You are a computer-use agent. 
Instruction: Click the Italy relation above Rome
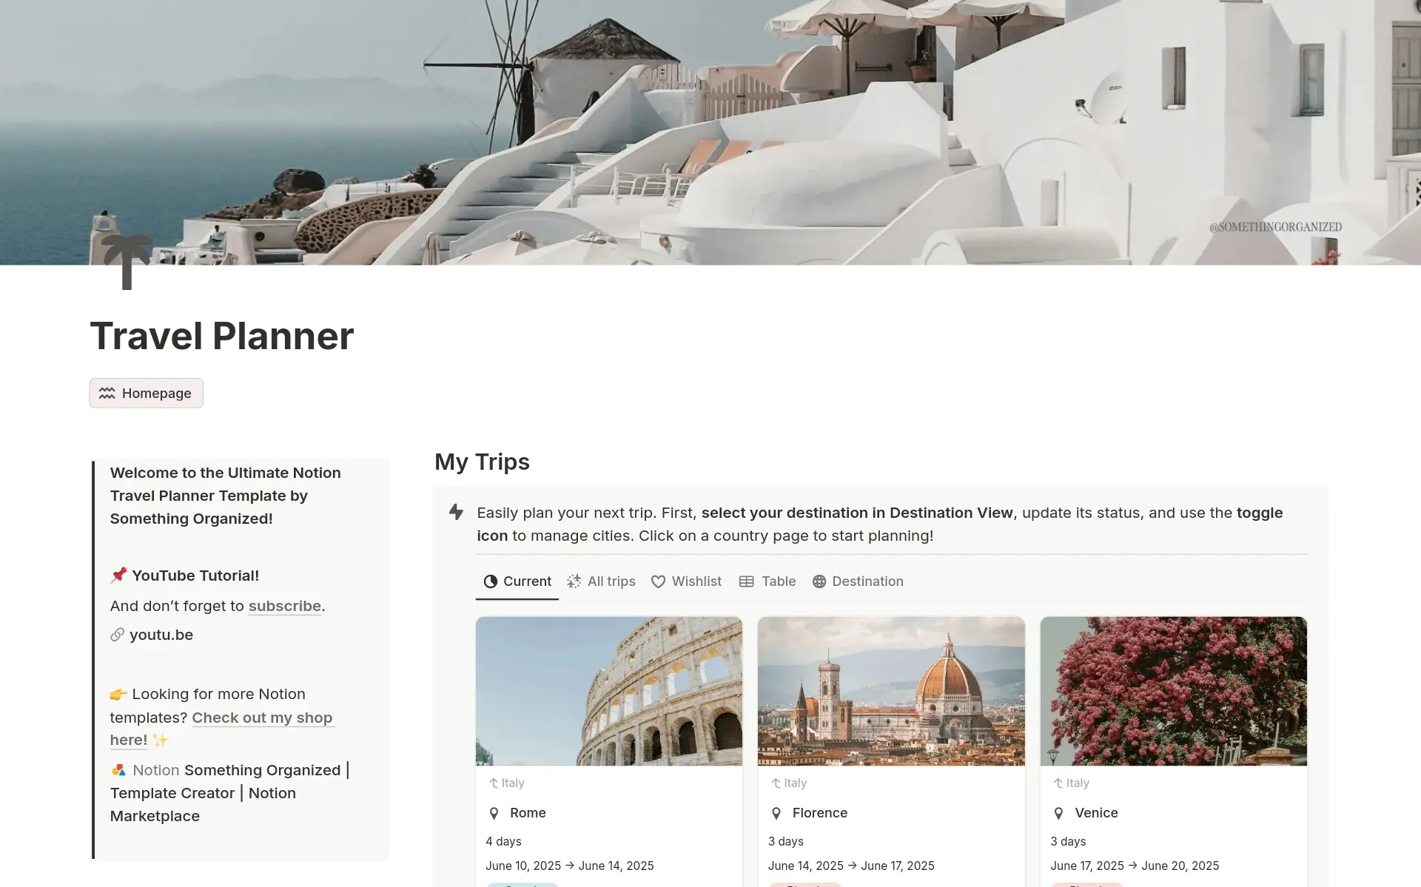pyautogui.click(x=506, y=783)
